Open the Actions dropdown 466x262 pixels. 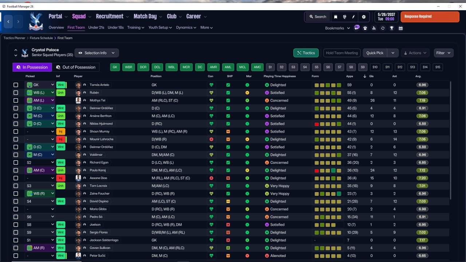tap(415, 53)
